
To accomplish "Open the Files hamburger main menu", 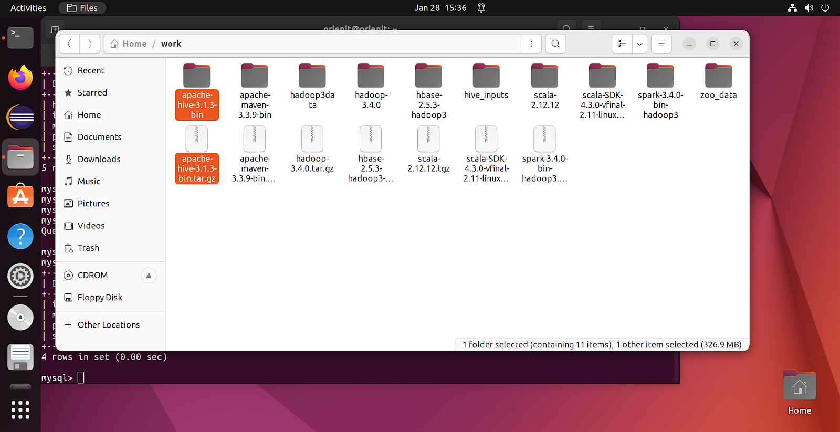I will tap(661, 44).
